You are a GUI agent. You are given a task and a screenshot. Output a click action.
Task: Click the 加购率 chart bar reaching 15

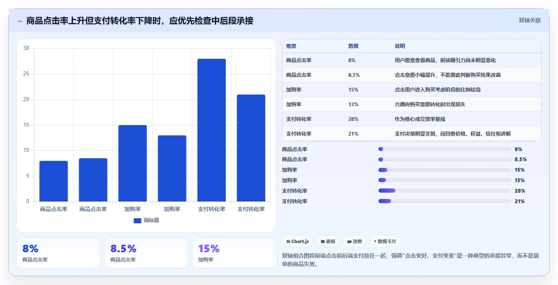pyautogui.click(x=132, y=163)
